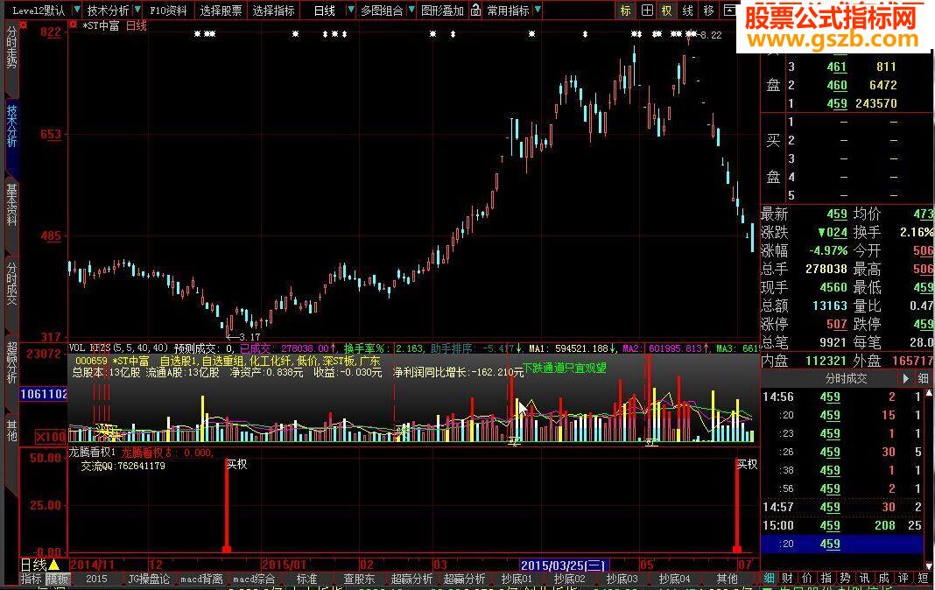Click the 指标 tab at bottom left
Image resolution: width=935 pixels, height=590 pixels.
(x=32, y=579)
